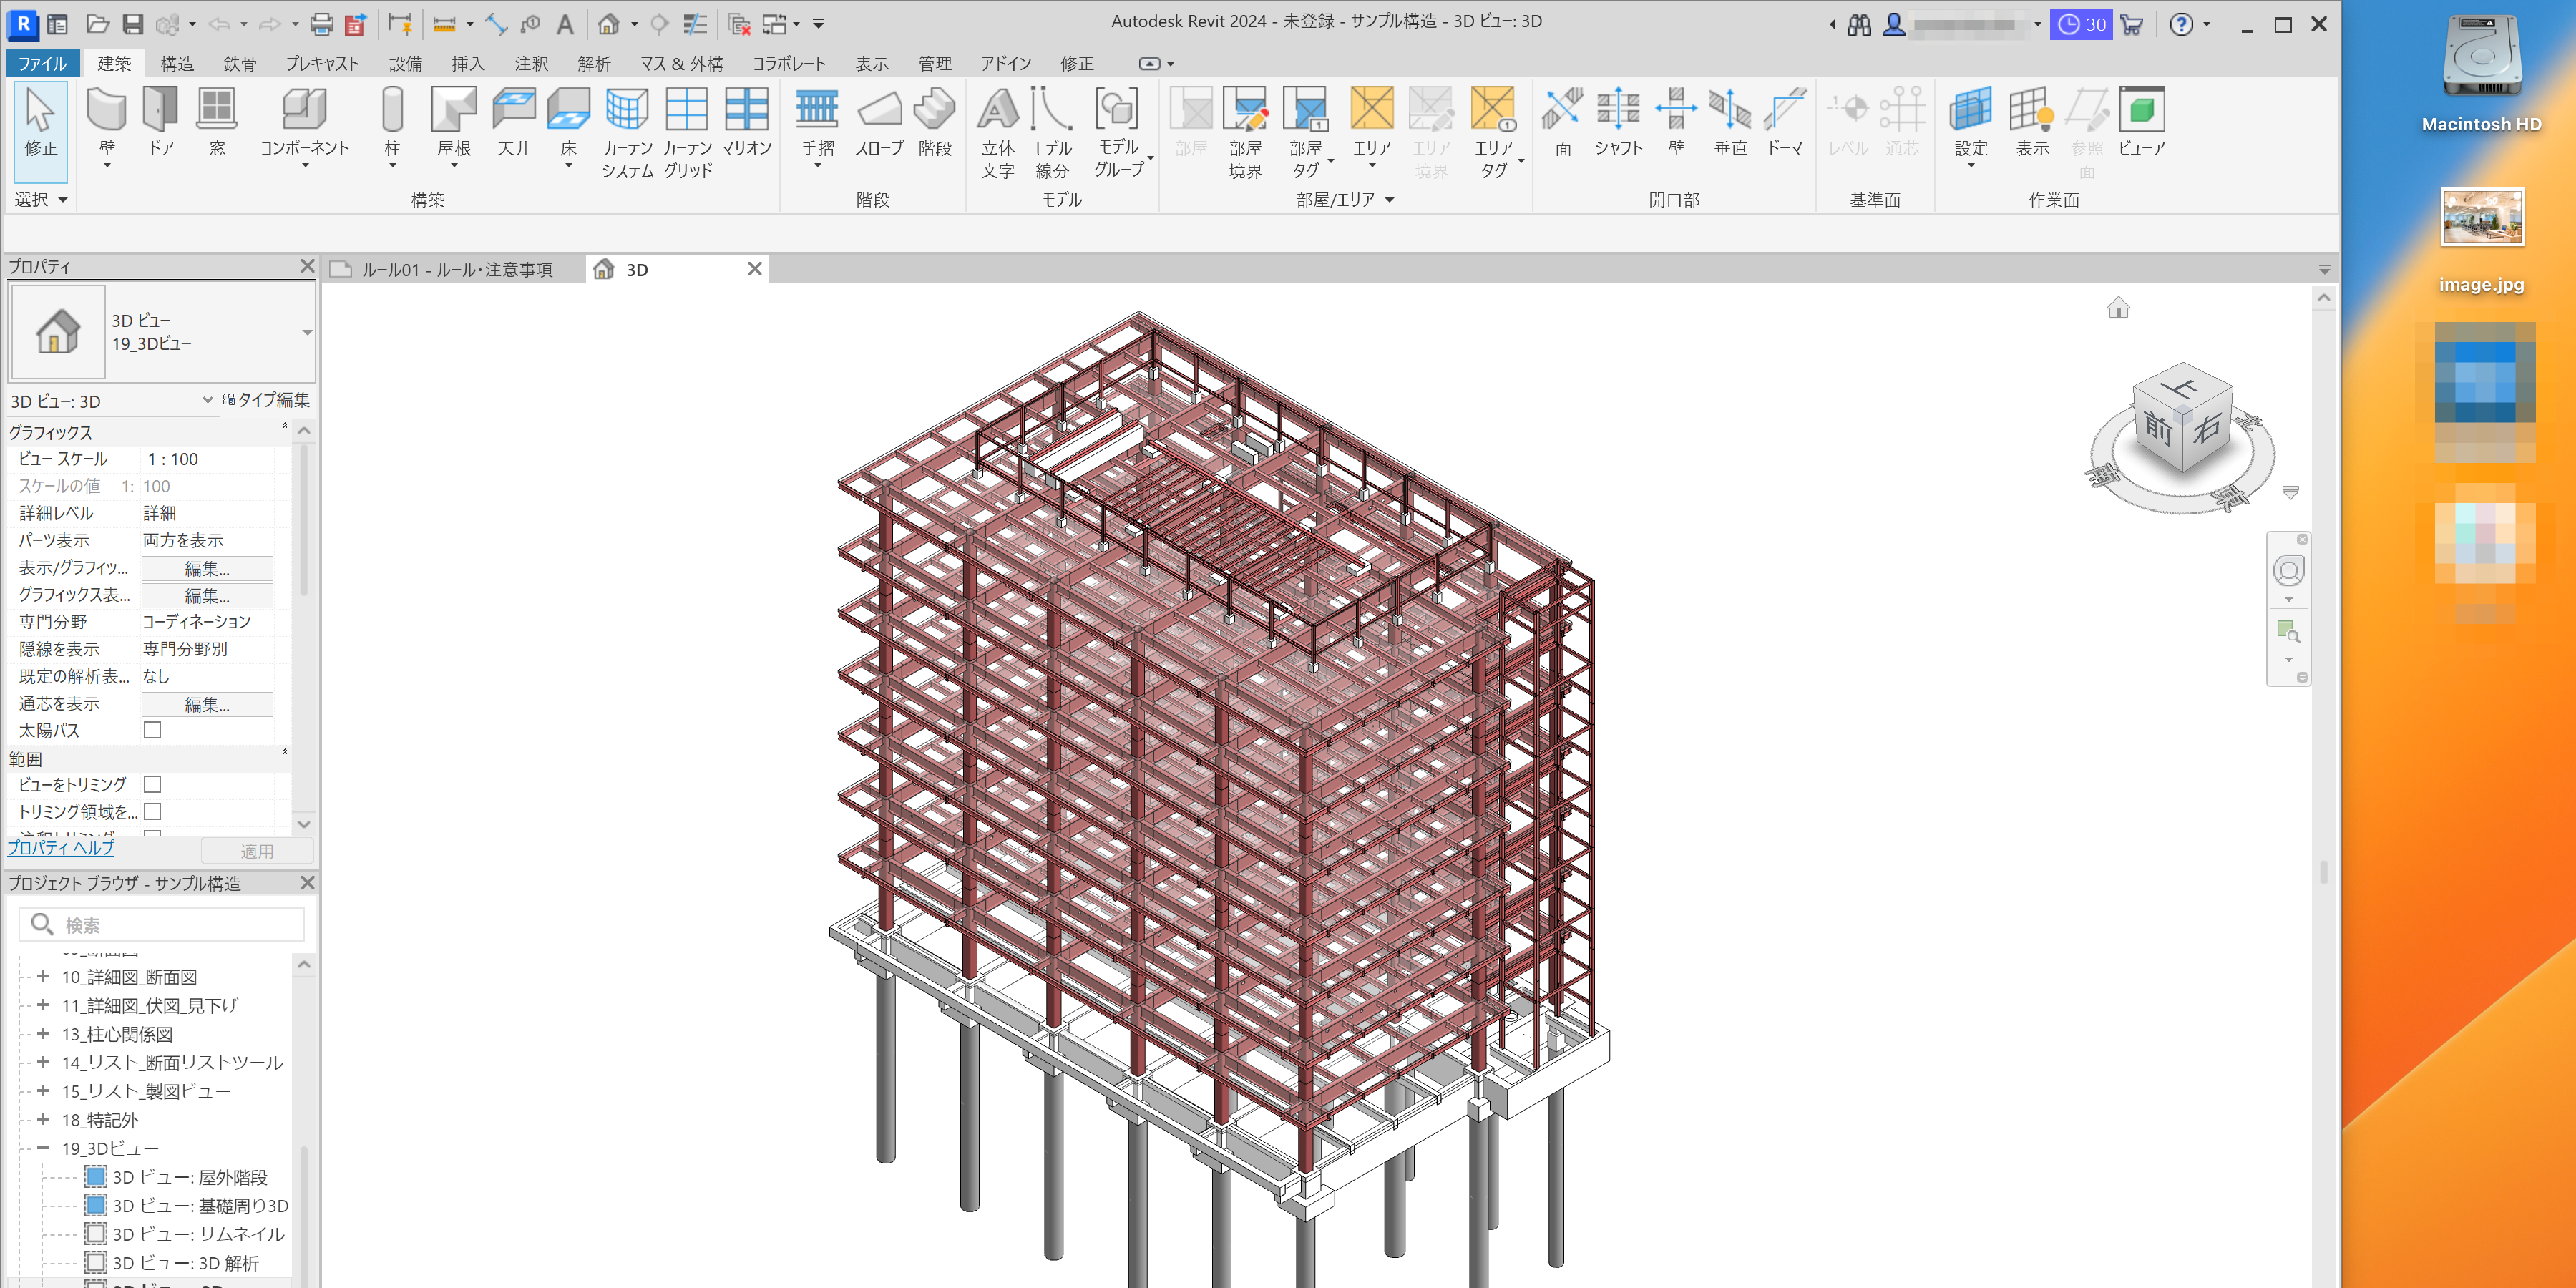Screen dimensions: 2576x1288
Task: Click the project browser 検索 field
Action: click(162, 924)
